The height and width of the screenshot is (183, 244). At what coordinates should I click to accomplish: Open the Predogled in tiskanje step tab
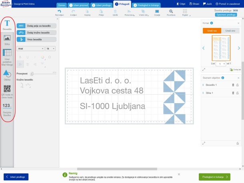tap(146, 5)
